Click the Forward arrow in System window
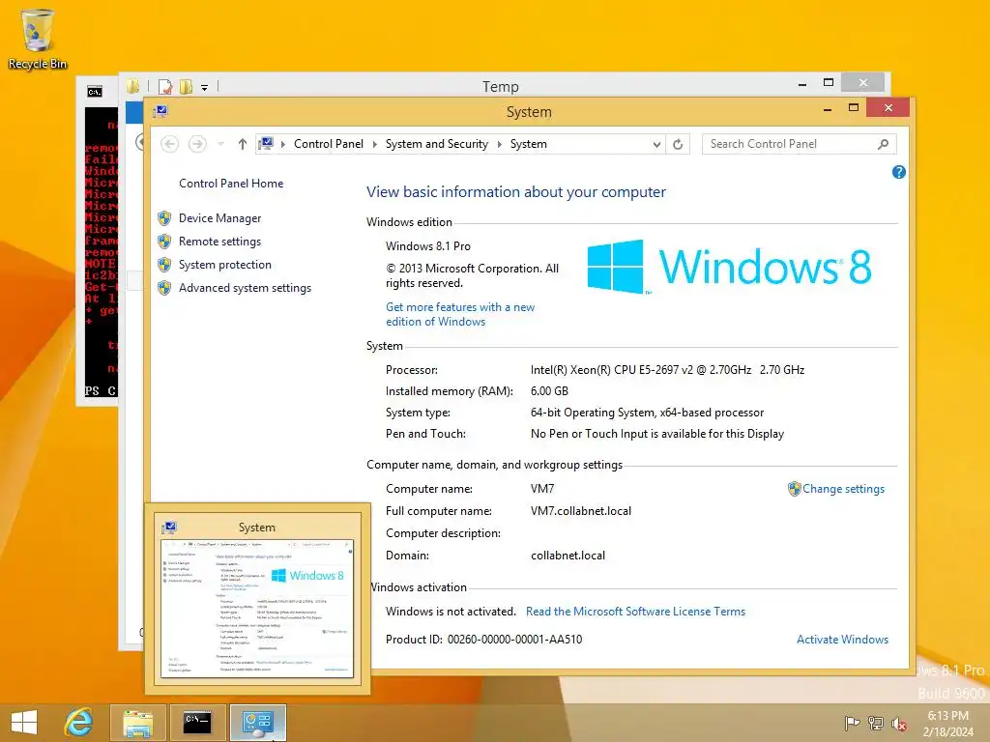The image size is (990, 742). coord(197,144)
